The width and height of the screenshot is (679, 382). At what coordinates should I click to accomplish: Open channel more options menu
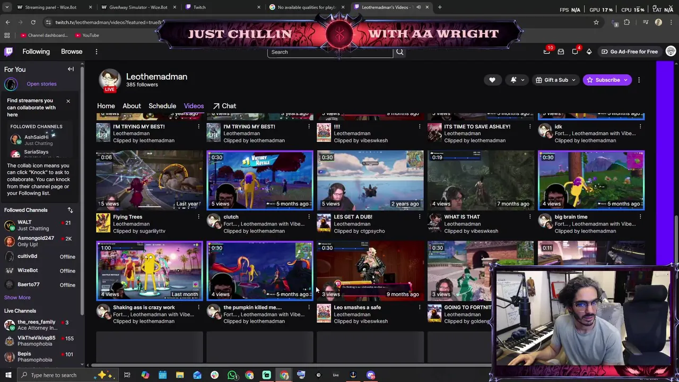click(639, 80)
